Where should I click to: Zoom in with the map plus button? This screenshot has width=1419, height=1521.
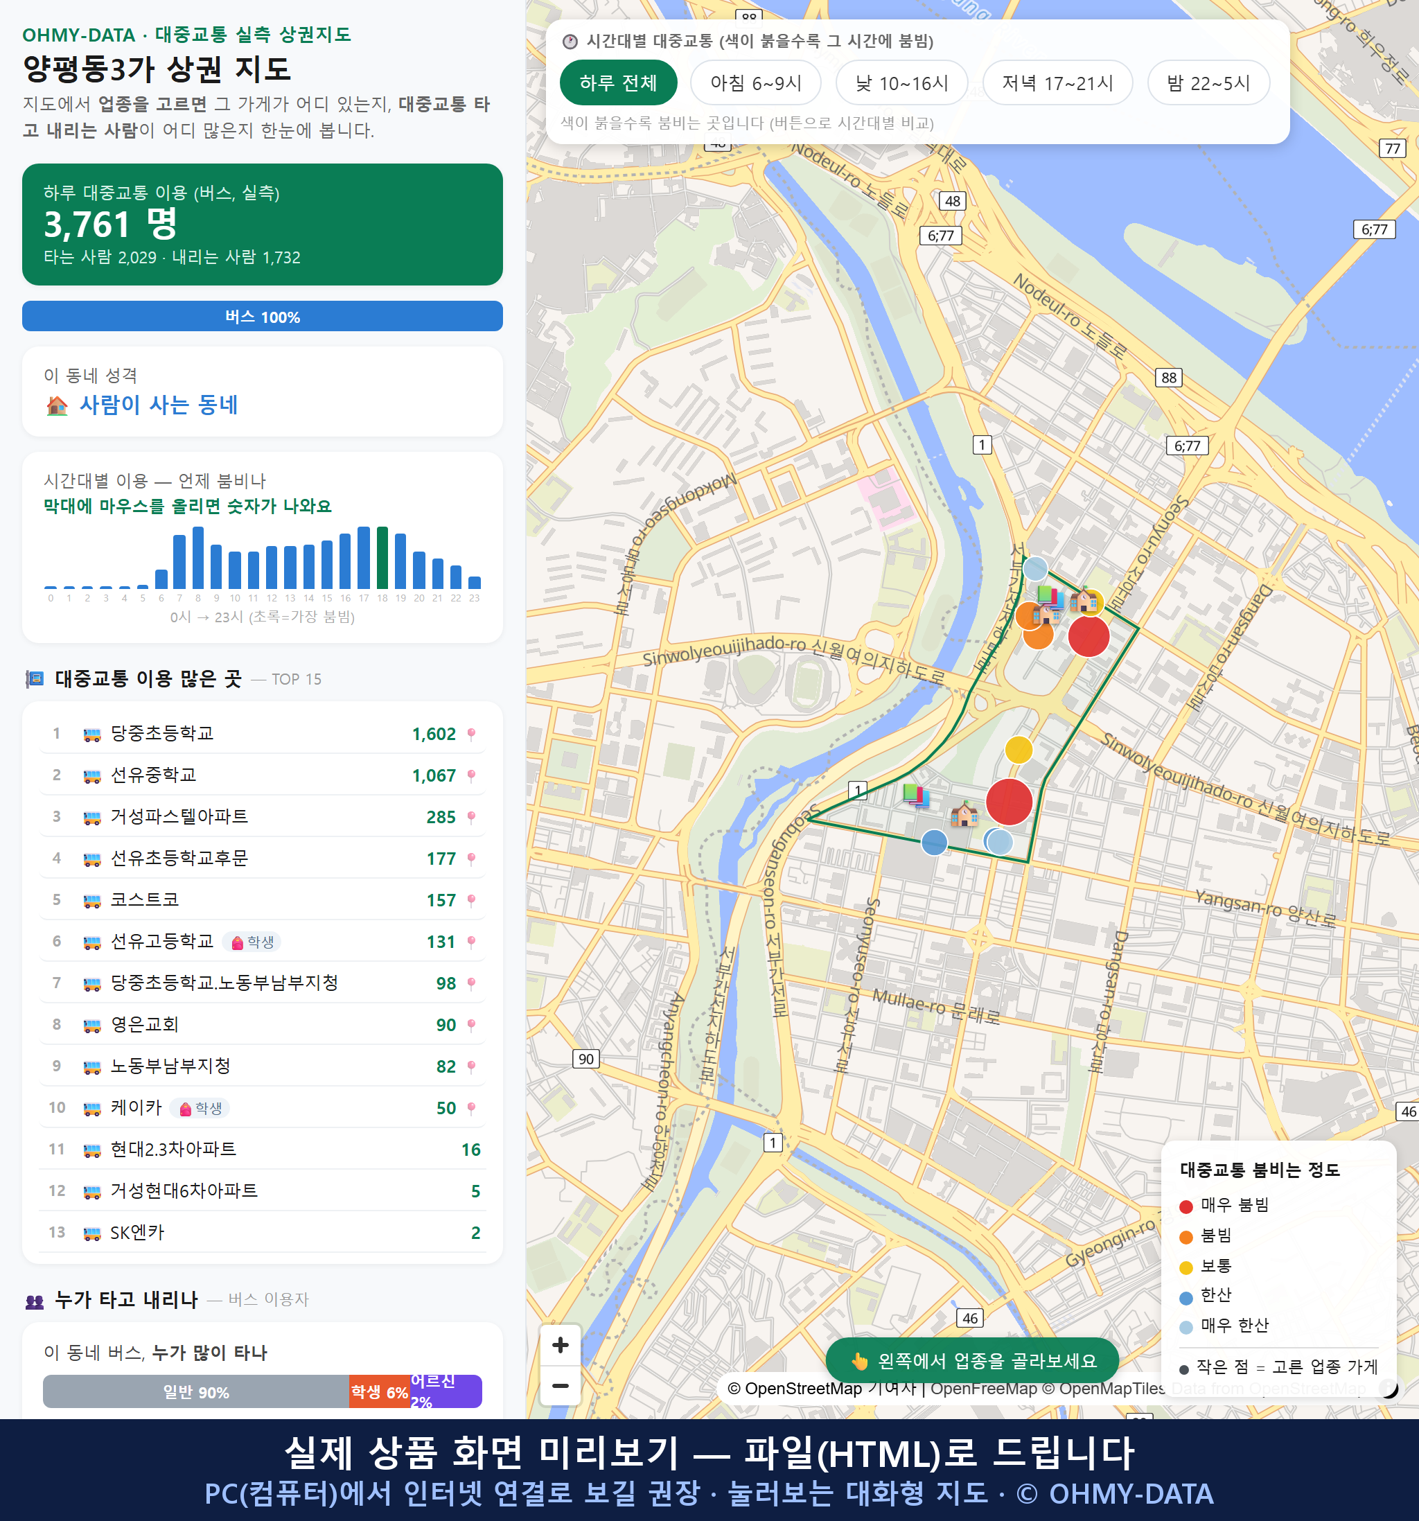click(560, 1345)
